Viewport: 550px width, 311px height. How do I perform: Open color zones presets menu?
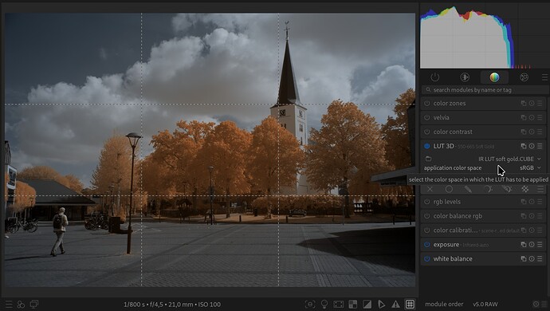click(540, 103)
